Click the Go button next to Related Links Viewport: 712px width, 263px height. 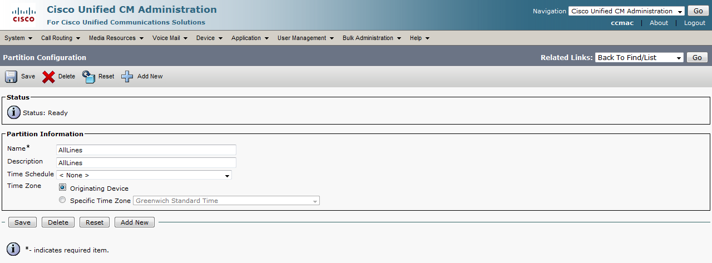tap(698, 58)
